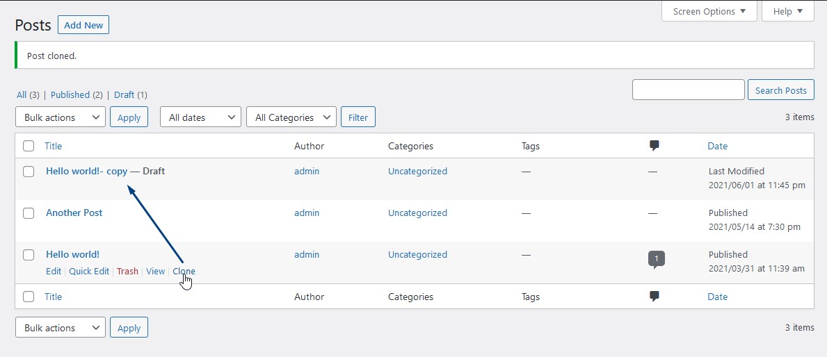Expand the Help panel
This screenshot has height=357, width=827.
(788, 11)
